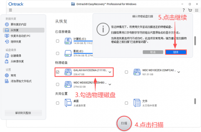
Task: Click the 931.51 GB size text
Action: (x=148, y=74)
